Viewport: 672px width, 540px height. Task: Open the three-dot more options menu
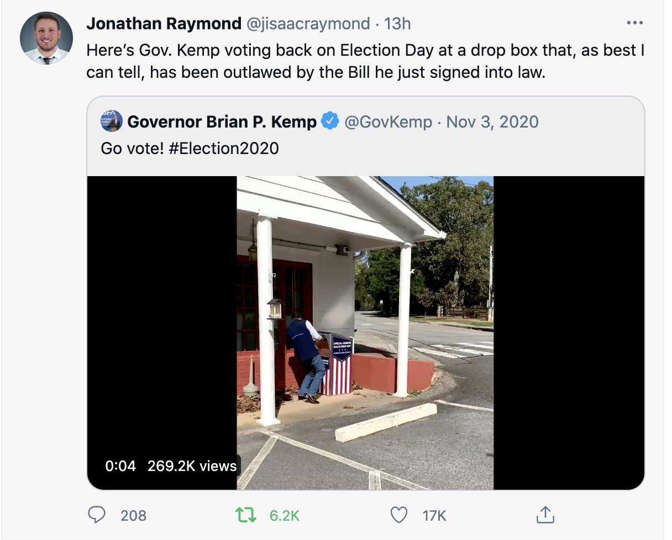click(635, 24)
